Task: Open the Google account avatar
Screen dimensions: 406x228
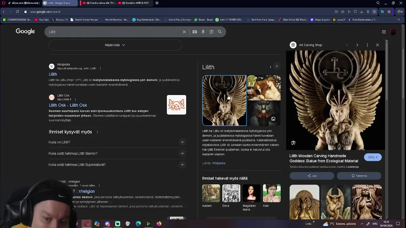Action: coord(393,32)
